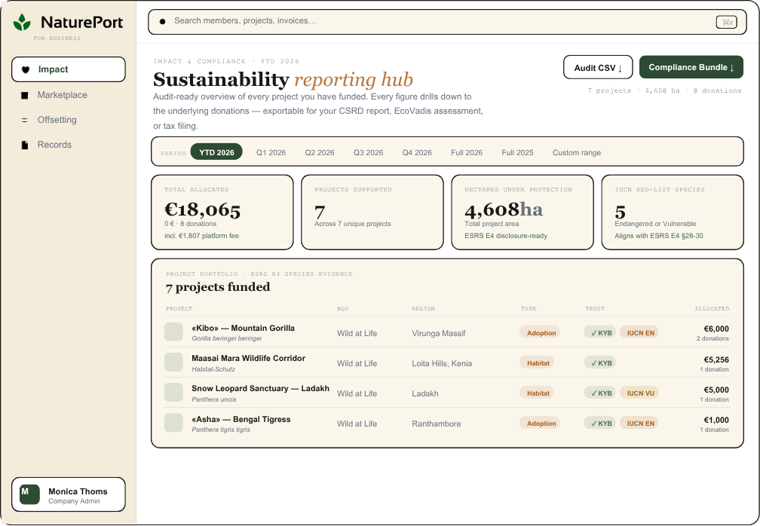This screenshot has height=526, width=760.
Task: Open «Asha» — Bengal Tigress project
Action: pyautogui.click(x=241, y=419)
